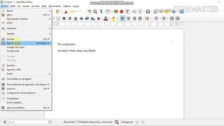Open the font color dropdown arrow
This screenshot has height=126, width=224.
tap(110, 18)
